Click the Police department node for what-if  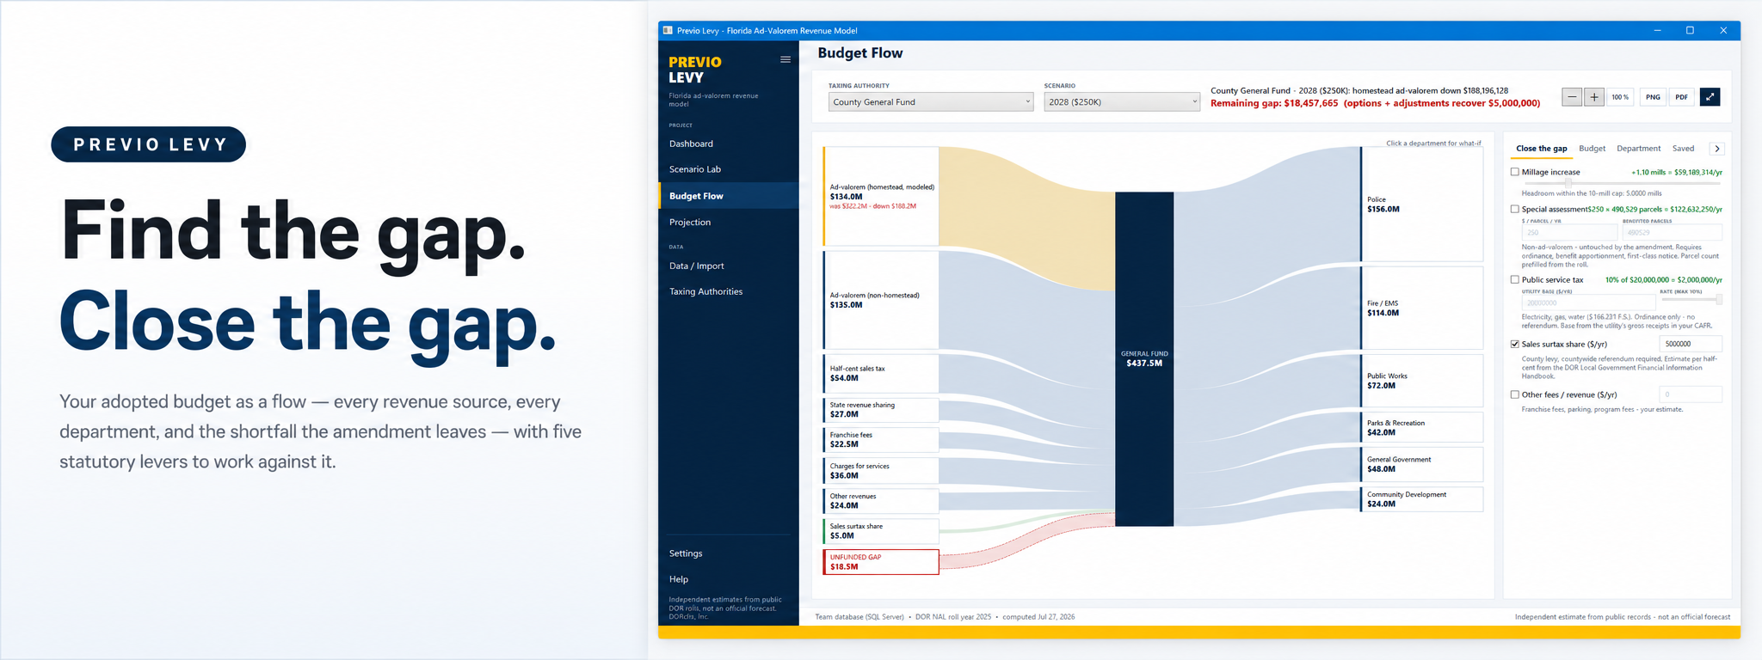pyautogui.click(x=1421, y=205)
